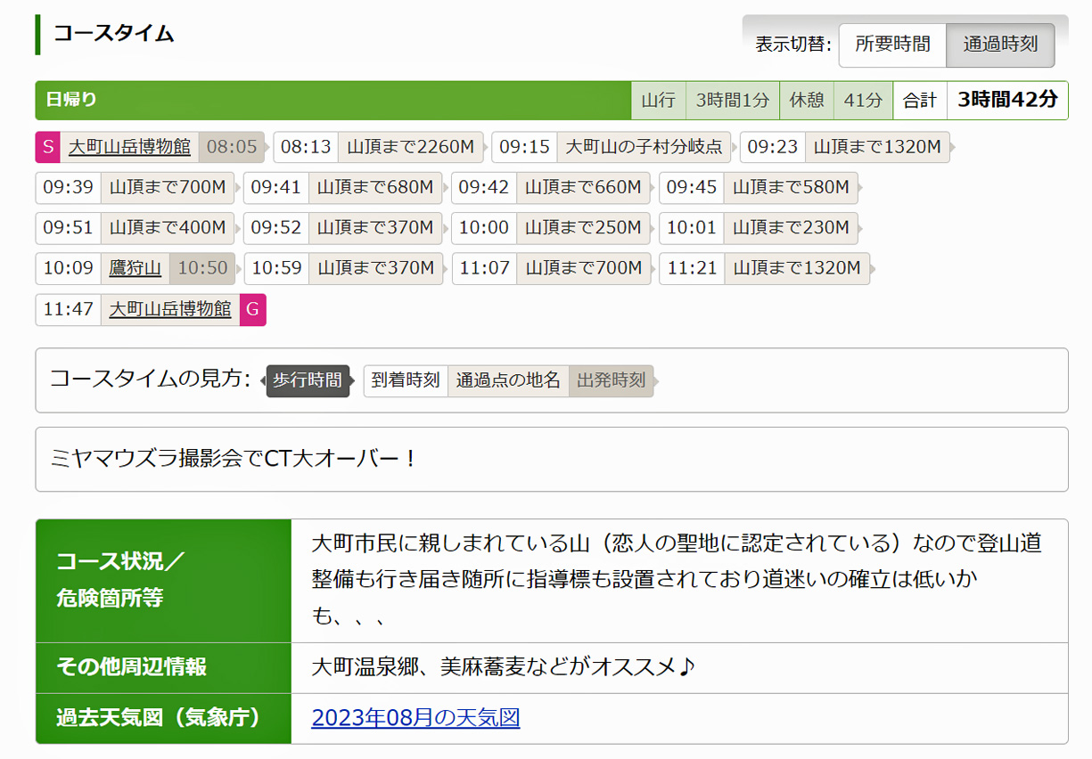Click the 出発時刻 legend label
This screenshot has height=759, width=1092.
611,380
